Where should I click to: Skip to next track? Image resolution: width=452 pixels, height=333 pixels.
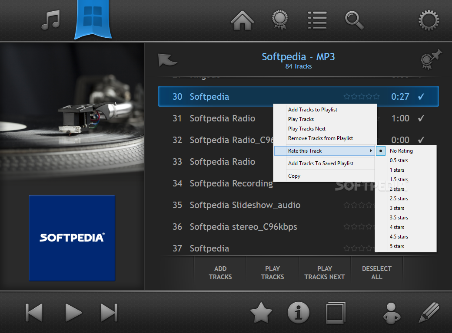109,312
